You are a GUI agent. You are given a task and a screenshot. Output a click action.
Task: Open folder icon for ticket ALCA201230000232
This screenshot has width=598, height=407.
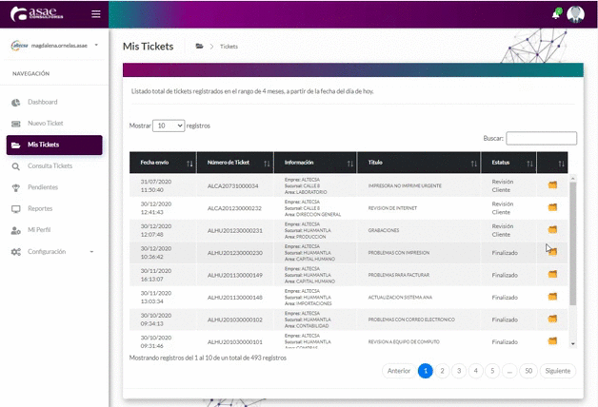coord(552,206)
